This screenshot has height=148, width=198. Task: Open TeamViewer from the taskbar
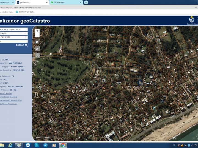point(28,145)
